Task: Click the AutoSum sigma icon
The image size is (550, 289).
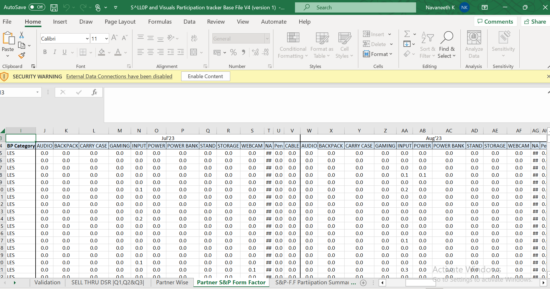Action: click(407, 34)
